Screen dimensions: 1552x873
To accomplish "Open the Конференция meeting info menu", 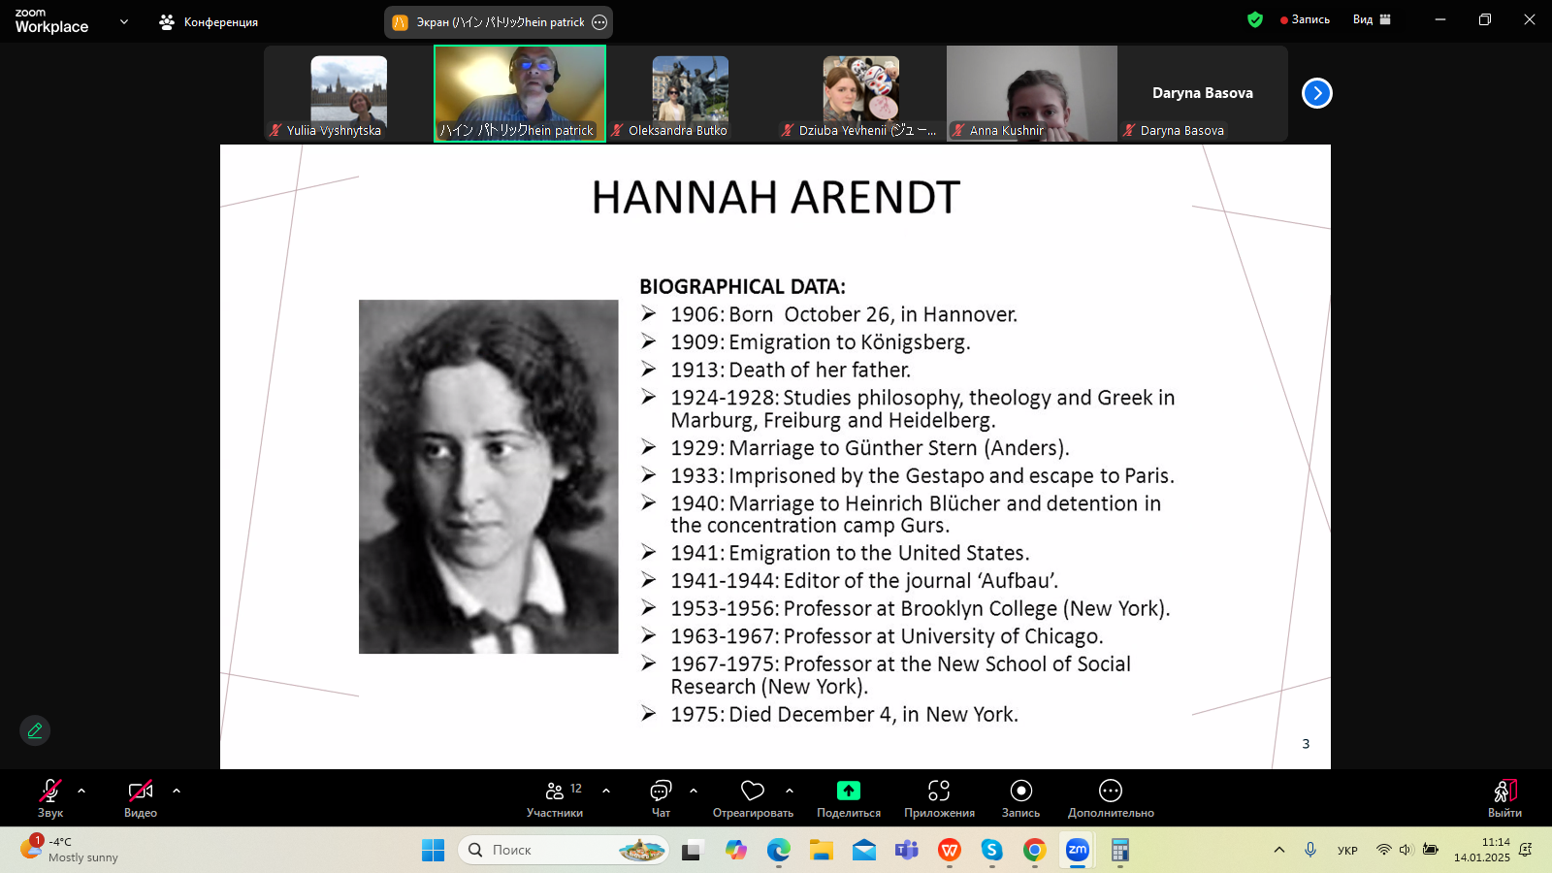I will [210, 21].
